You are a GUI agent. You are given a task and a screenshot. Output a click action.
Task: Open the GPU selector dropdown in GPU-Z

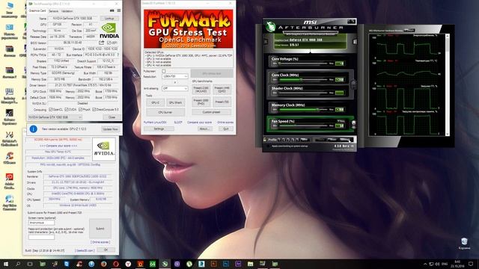click(x=55, y=117)
